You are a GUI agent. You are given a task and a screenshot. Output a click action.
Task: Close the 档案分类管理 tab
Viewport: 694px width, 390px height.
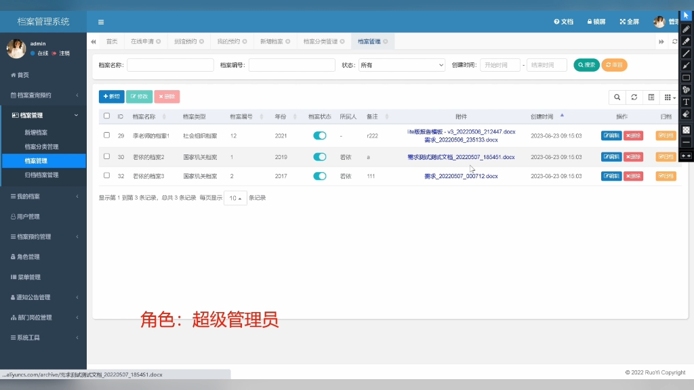click(x=342, y=41)
